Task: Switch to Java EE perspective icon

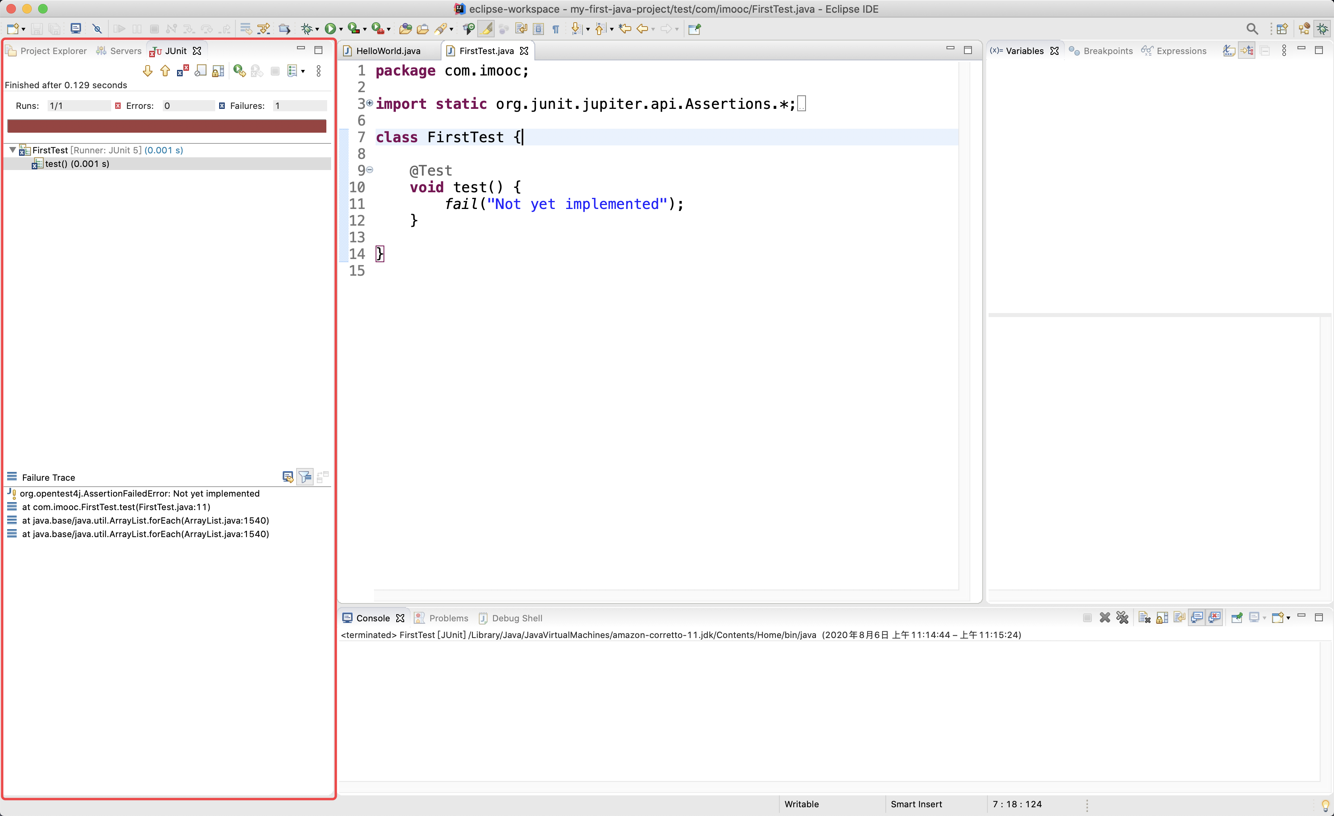Action: 1304,29
